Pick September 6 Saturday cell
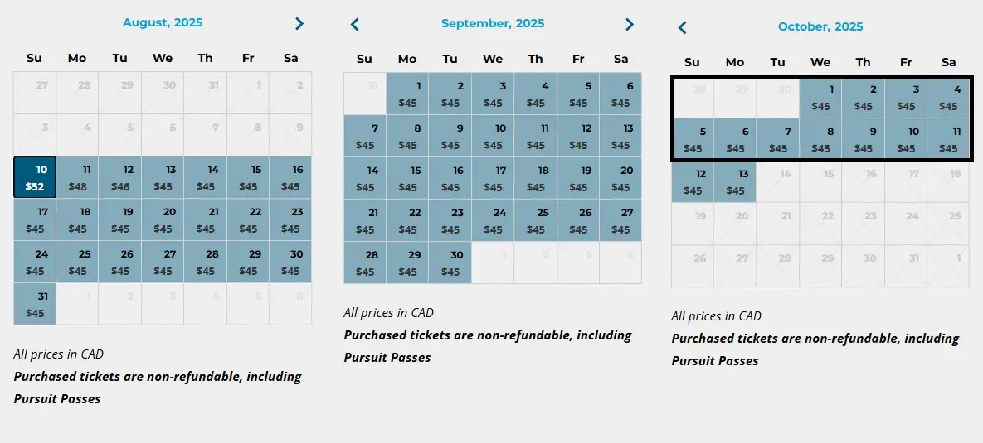This screenshot has width=983, height=443. click(620, 94)
